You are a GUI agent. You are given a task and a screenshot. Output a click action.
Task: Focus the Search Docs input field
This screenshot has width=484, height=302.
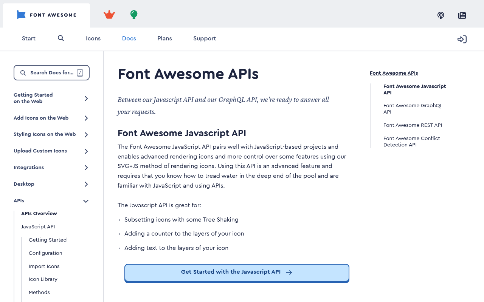[x=51, y=73]
